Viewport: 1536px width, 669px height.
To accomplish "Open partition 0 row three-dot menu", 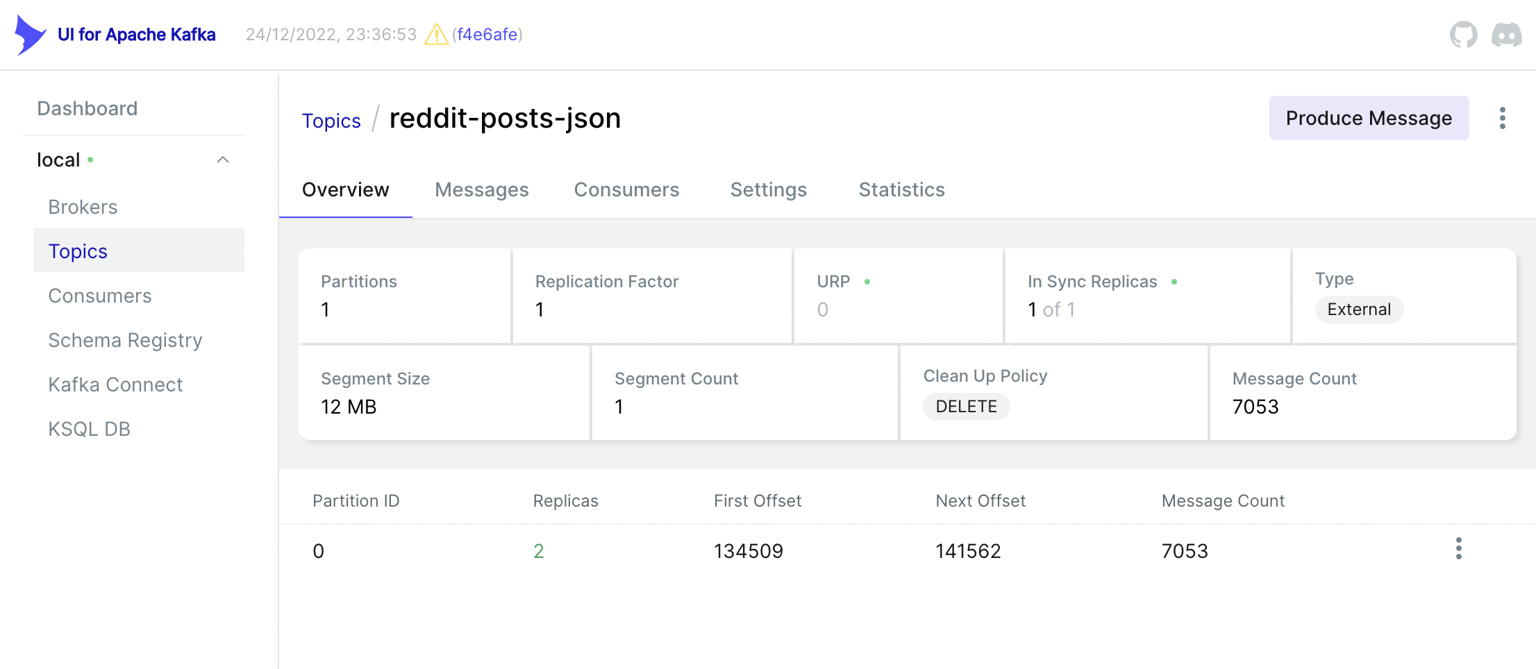I will tap(1458, 548).
